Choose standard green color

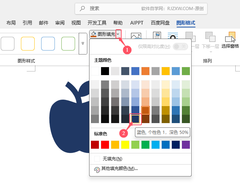click(x=145, y=145)
